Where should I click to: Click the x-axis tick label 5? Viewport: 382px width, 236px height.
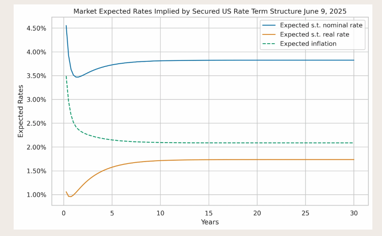click(112, 214)
